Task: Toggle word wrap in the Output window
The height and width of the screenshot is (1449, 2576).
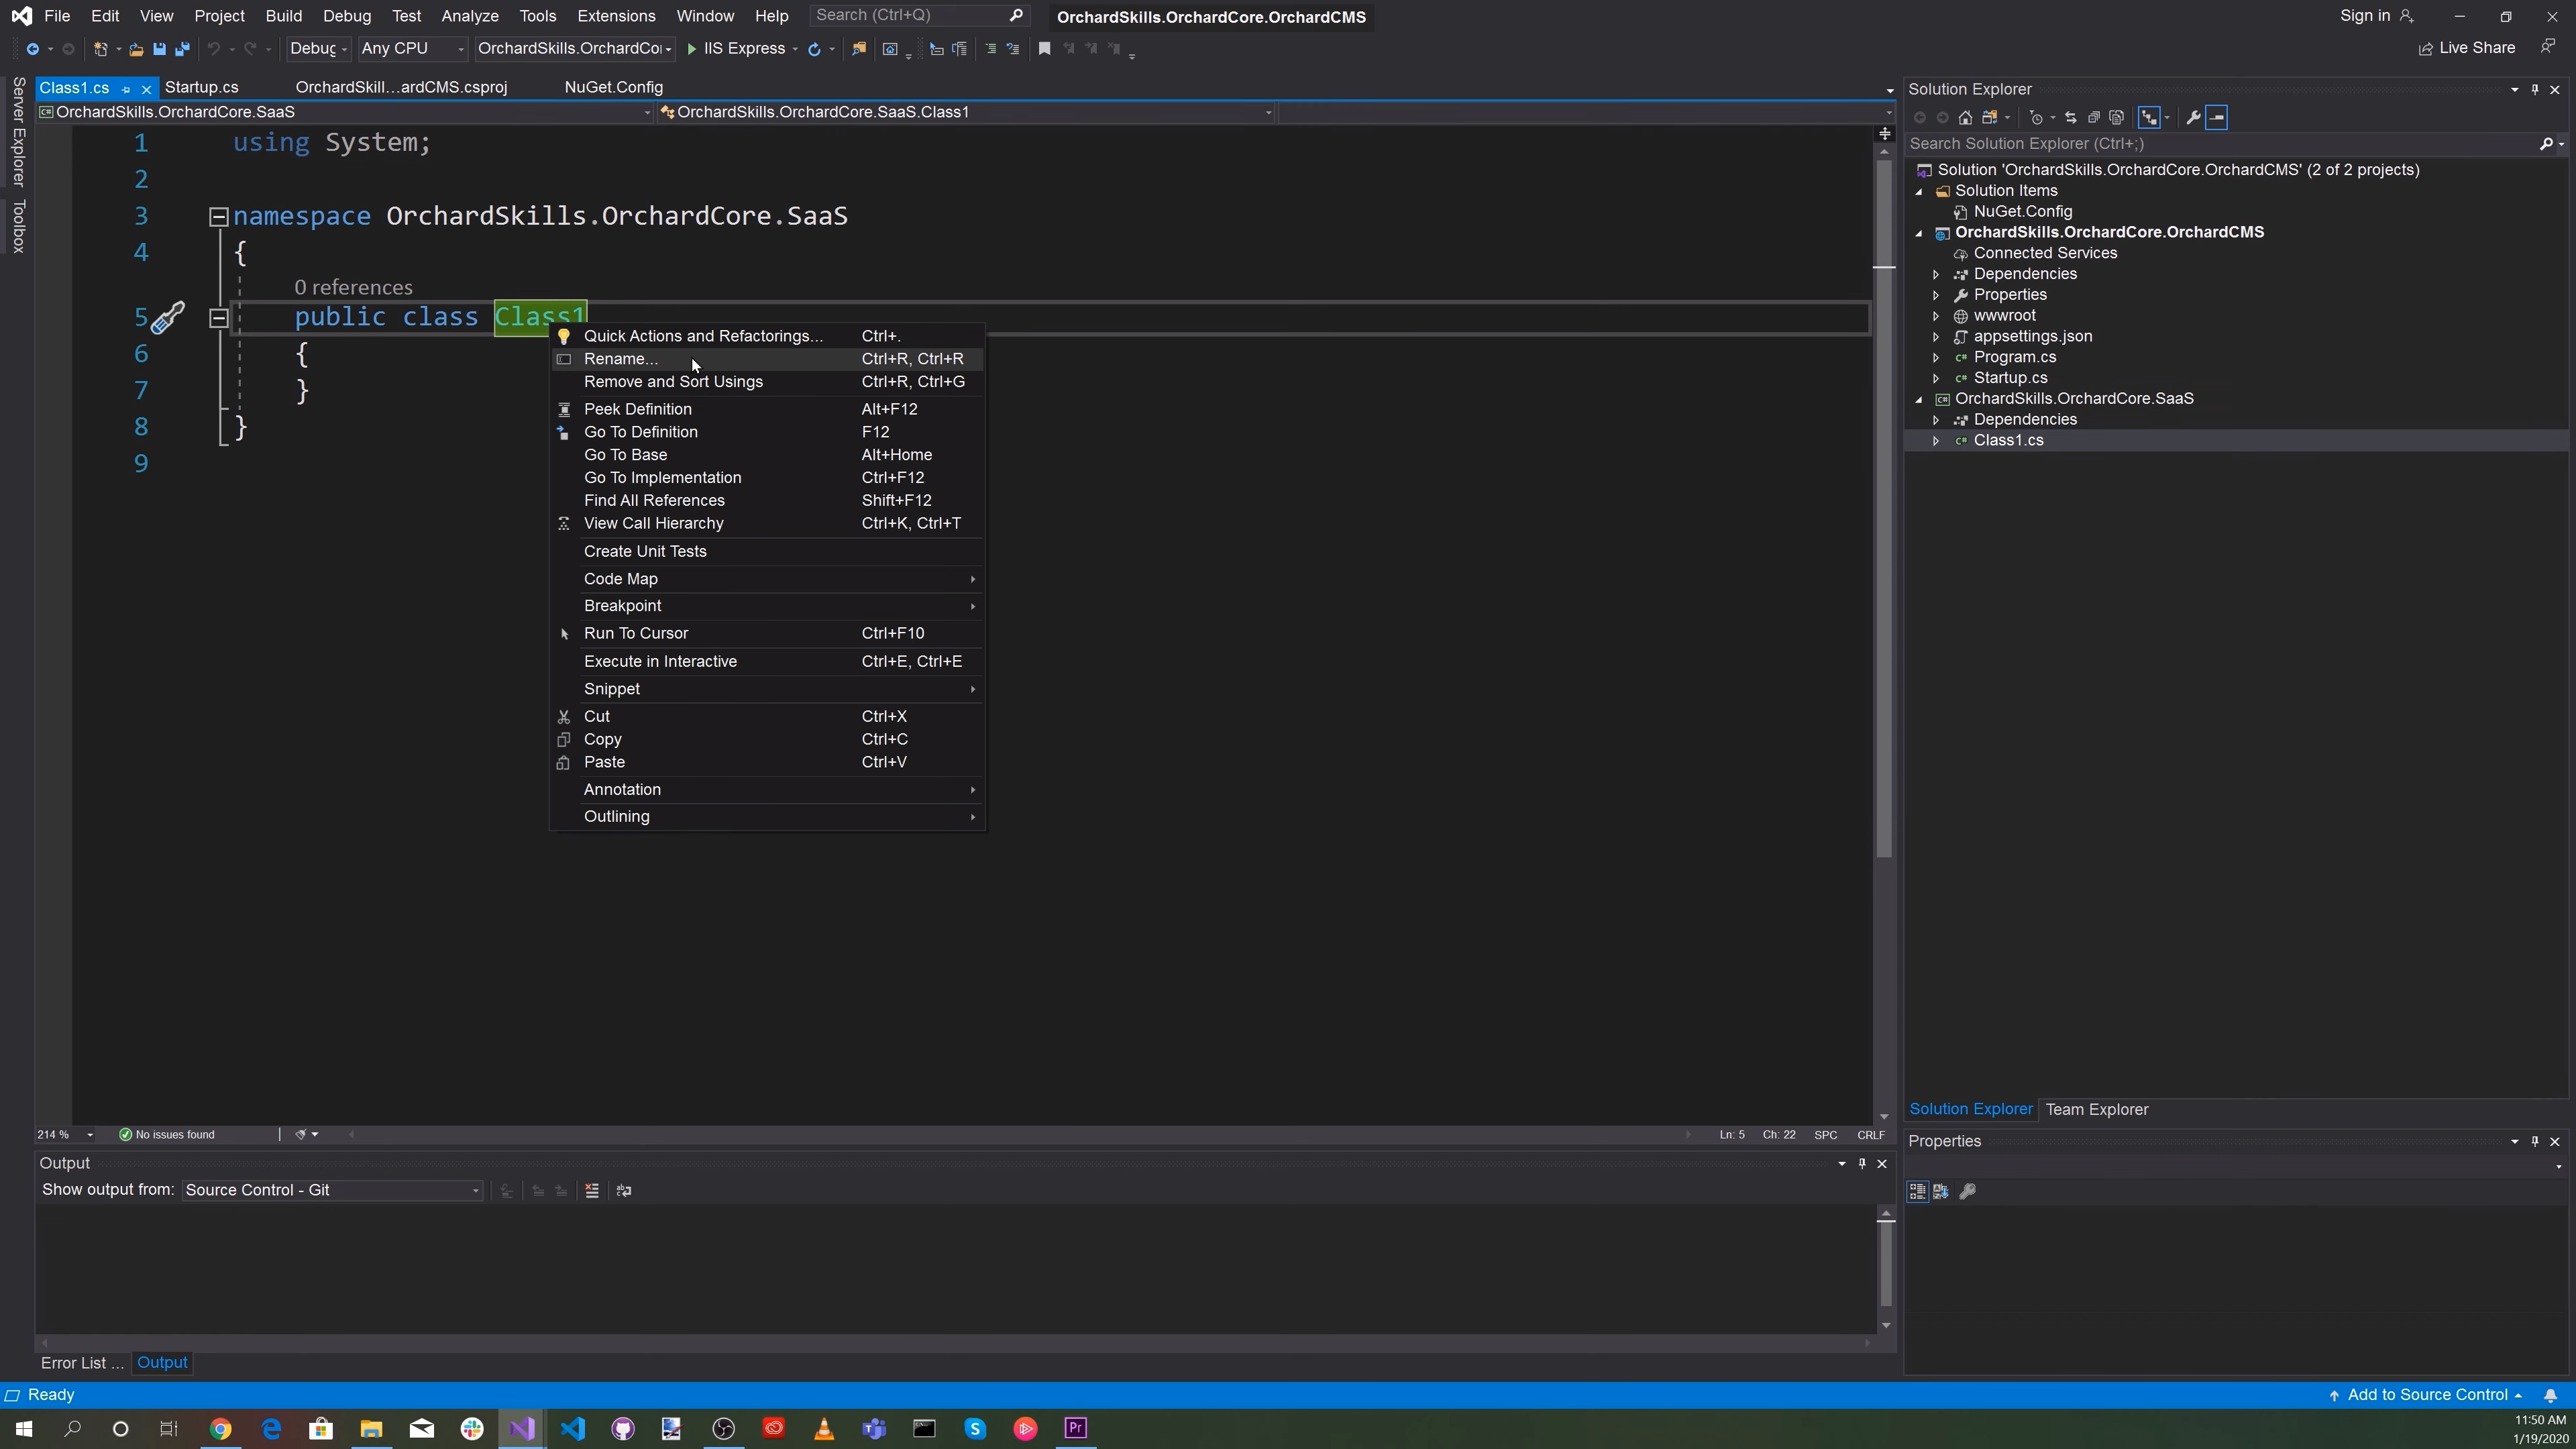Action: [624, 1191]
